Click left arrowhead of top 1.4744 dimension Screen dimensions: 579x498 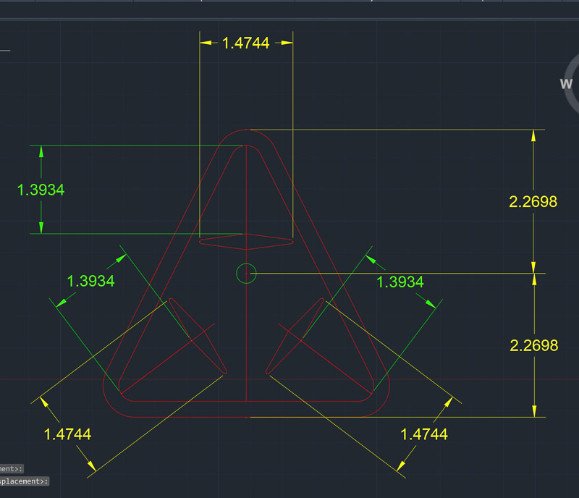click(208, 43)
